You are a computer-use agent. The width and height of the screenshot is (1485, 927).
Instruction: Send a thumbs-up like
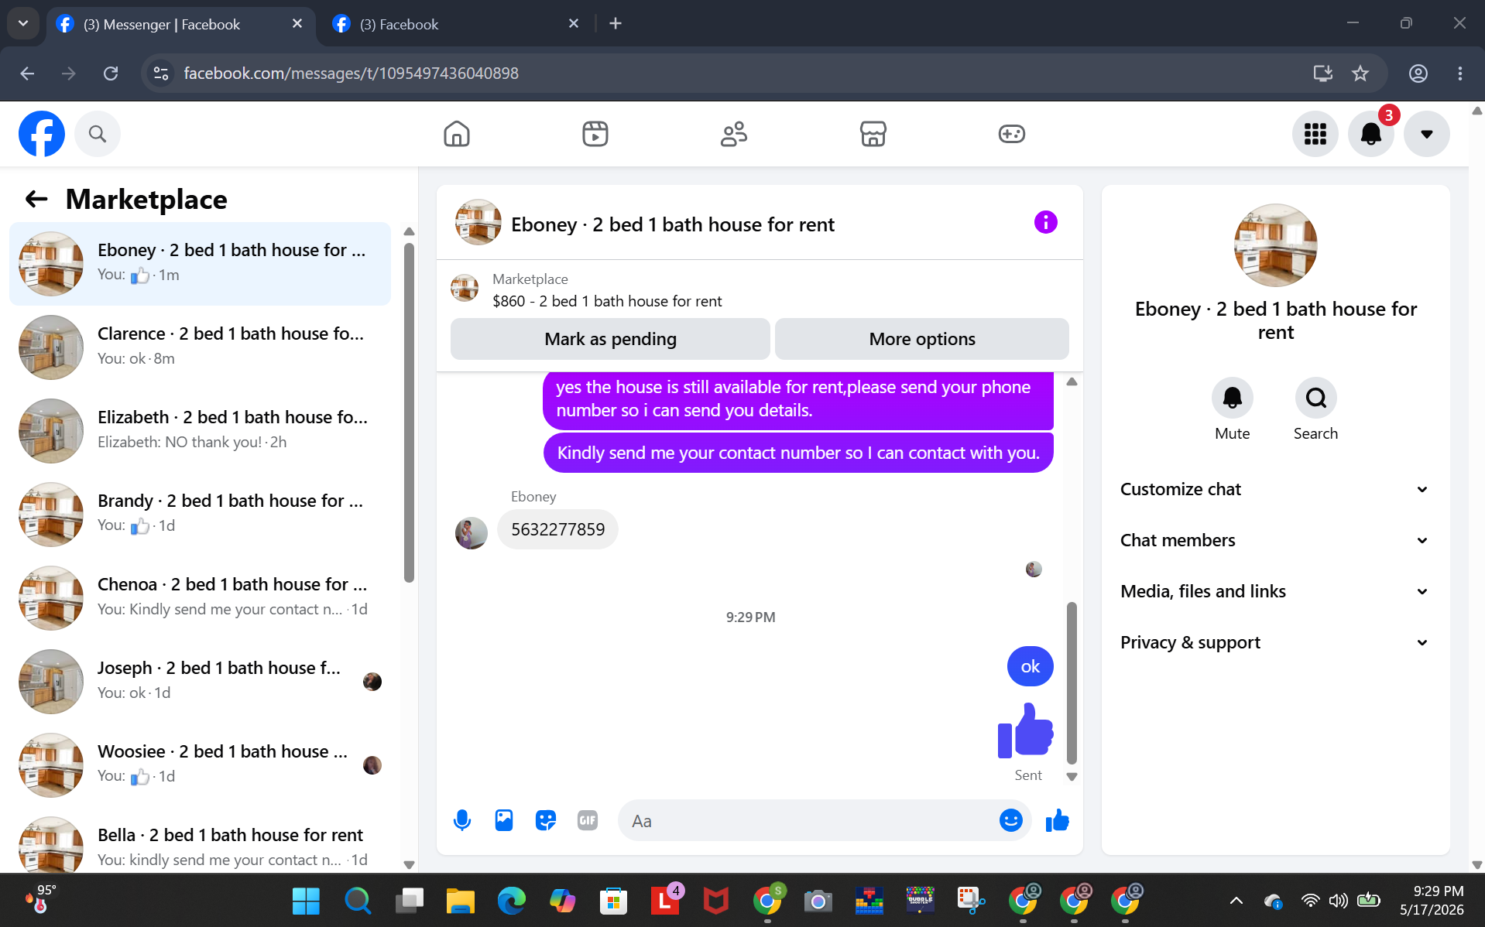[1057, 820]
